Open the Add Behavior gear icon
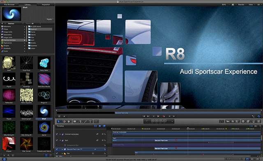 pyautogui.click(x=243, y=121)
